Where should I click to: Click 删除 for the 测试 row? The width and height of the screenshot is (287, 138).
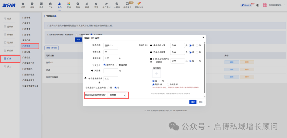coord(247,70)
